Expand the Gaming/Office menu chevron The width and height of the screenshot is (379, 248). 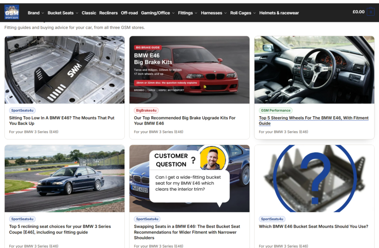pos(173,13)
